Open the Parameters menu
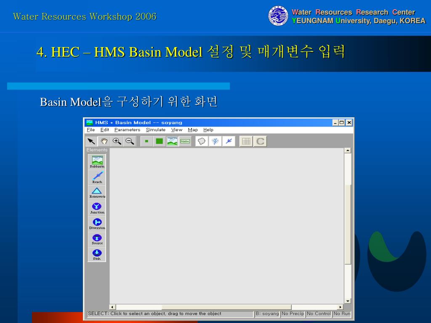431x323 pixels. (x=127, y=130)
